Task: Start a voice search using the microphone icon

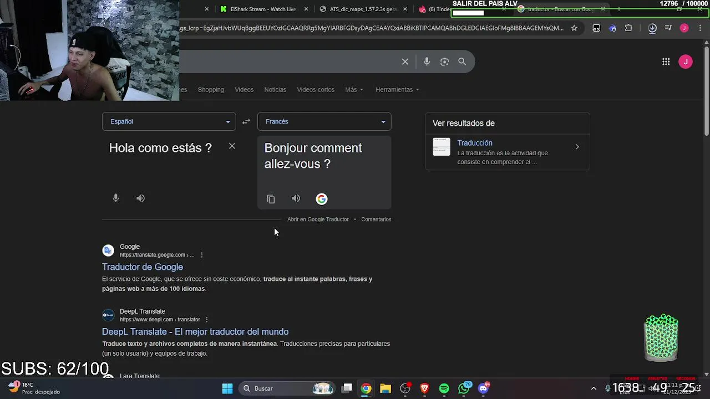Action: tap(427, 62)
